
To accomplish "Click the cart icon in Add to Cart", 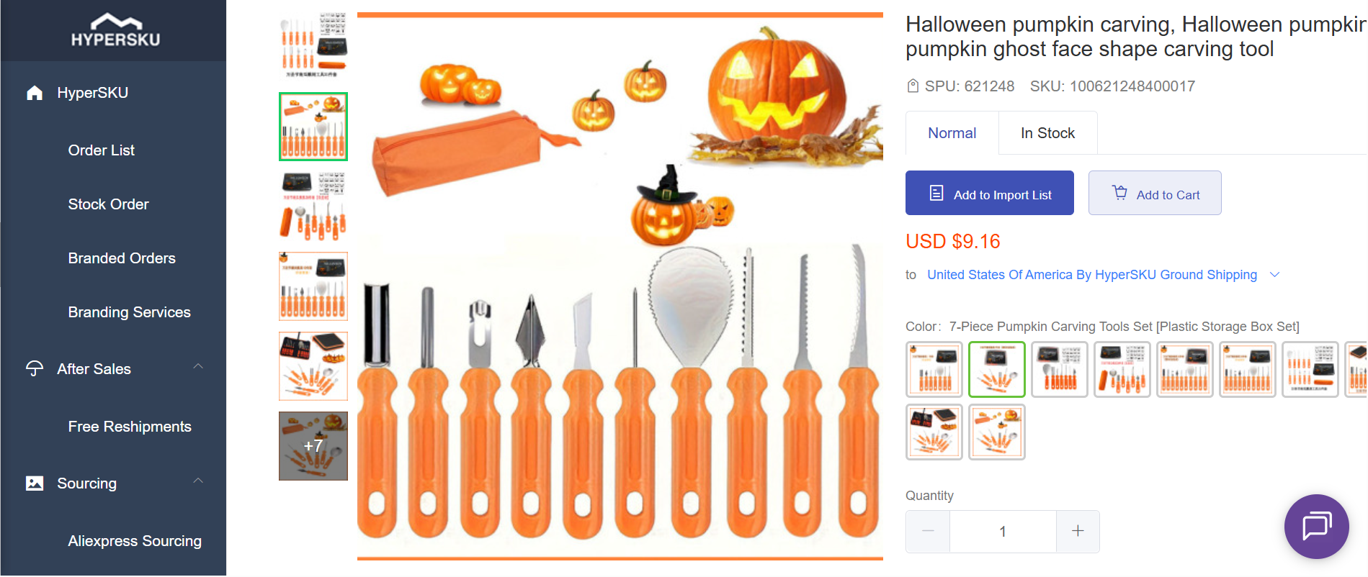I will [x=1119, y=193].
